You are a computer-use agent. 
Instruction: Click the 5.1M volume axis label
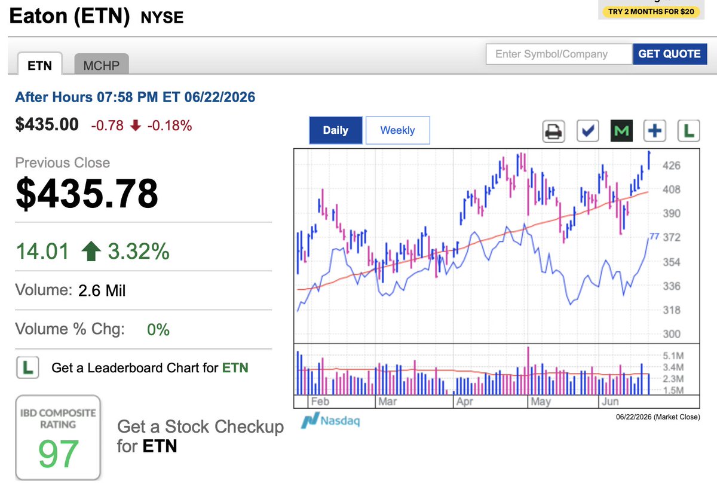pyautogui.click(x=673, y=356)
